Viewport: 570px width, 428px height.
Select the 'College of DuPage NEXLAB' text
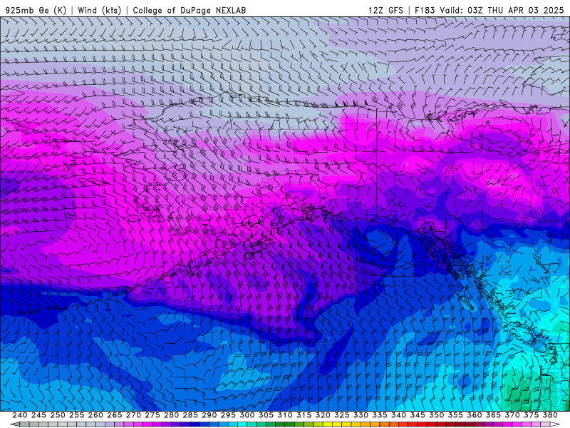click(190, 10)
